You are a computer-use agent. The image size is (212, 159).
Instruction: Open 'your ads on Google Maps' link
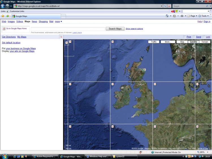tap(22, 51)
